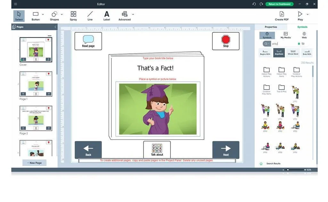Open the My Media tab
Image resolution: width=328 pixels, height=202 pixels.
[x=285, y=35]
